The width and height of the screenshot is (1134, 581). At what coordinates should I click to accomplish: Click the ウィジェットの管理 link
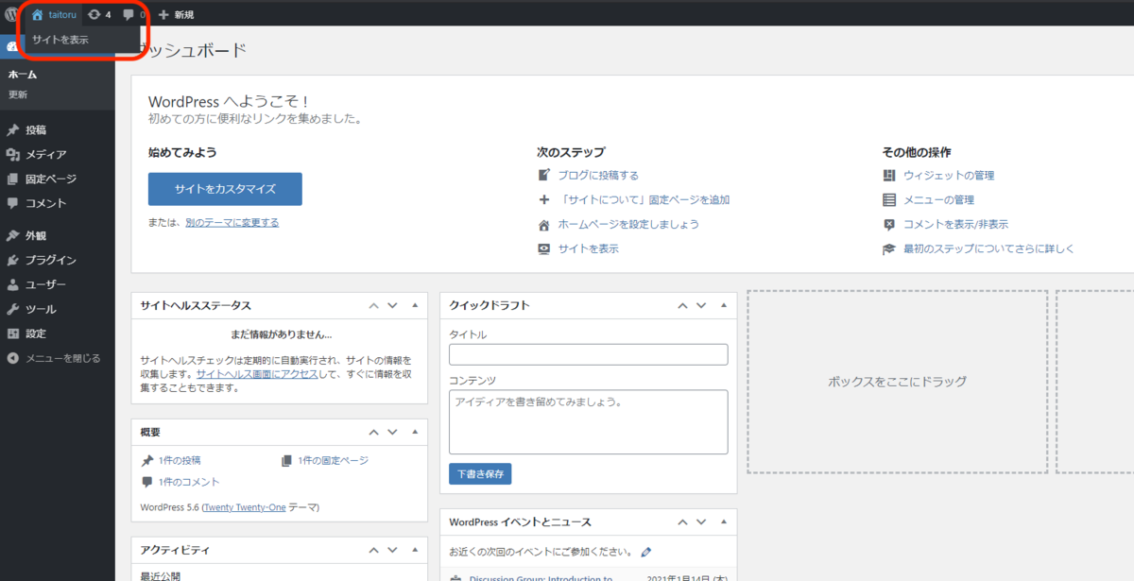pyautogui.click(x=949, y=175)
